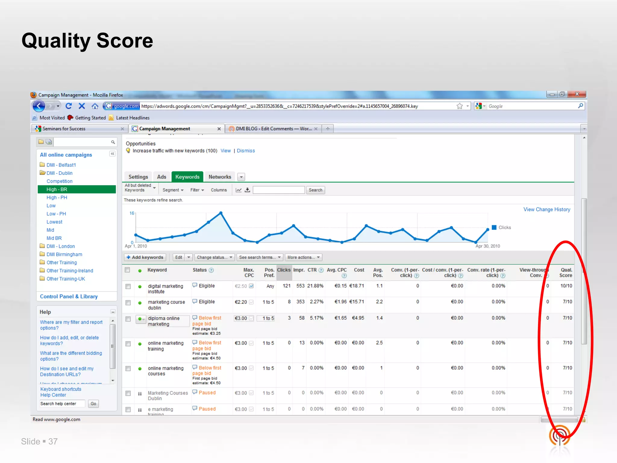Collapse the Help panel minus icon

click(x=113, y=312)
